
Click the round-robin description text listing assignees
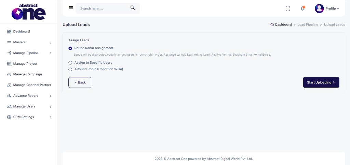pyautogui.click(x=172, y=55)
